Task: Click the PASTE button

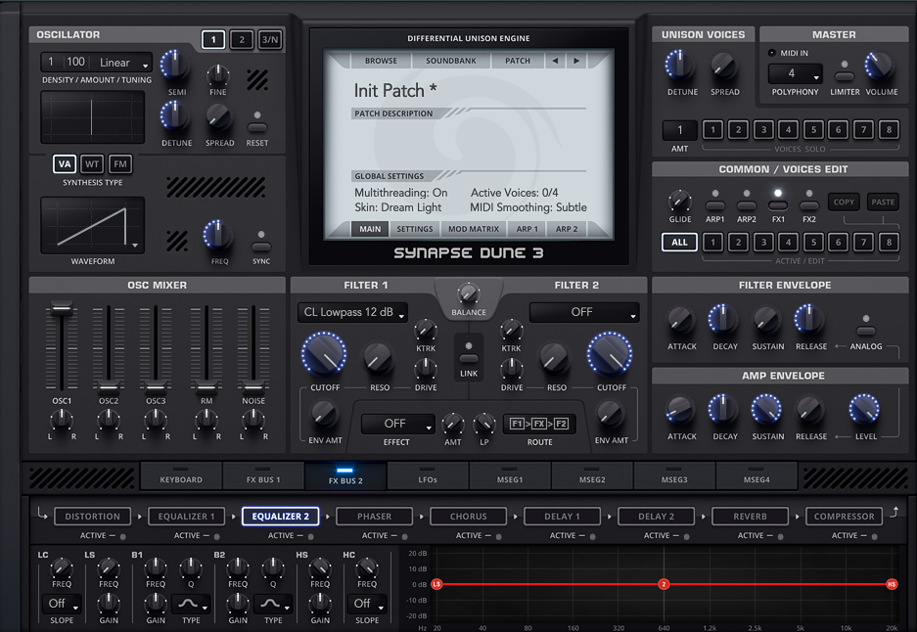Action: (883, 203)
